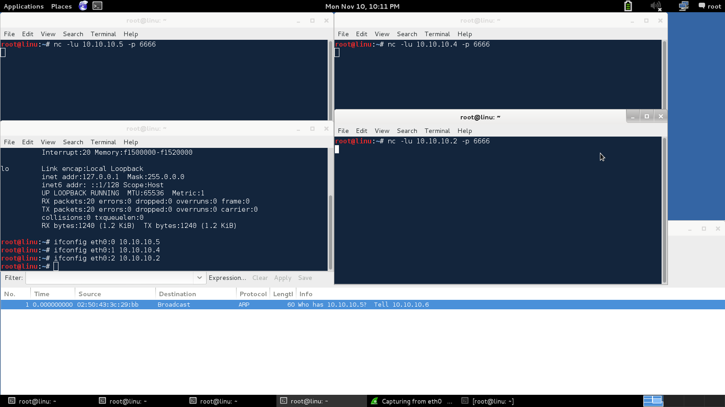This screenshot has width=725, height=407.
Task: Click the network connection icon
Action: (683, 6)
